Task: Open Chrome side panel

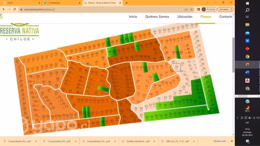Action: point(198,9)
